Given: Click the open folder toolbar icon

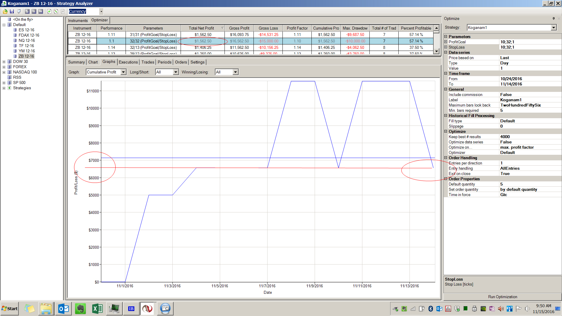Looking at the screenshot, I should pyautogui.click(x=5, y=11).
